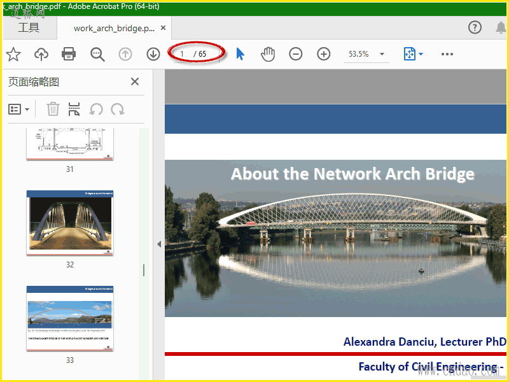
Task: Select the page 33 thumbnail
Action: click(x=70, y=318)
